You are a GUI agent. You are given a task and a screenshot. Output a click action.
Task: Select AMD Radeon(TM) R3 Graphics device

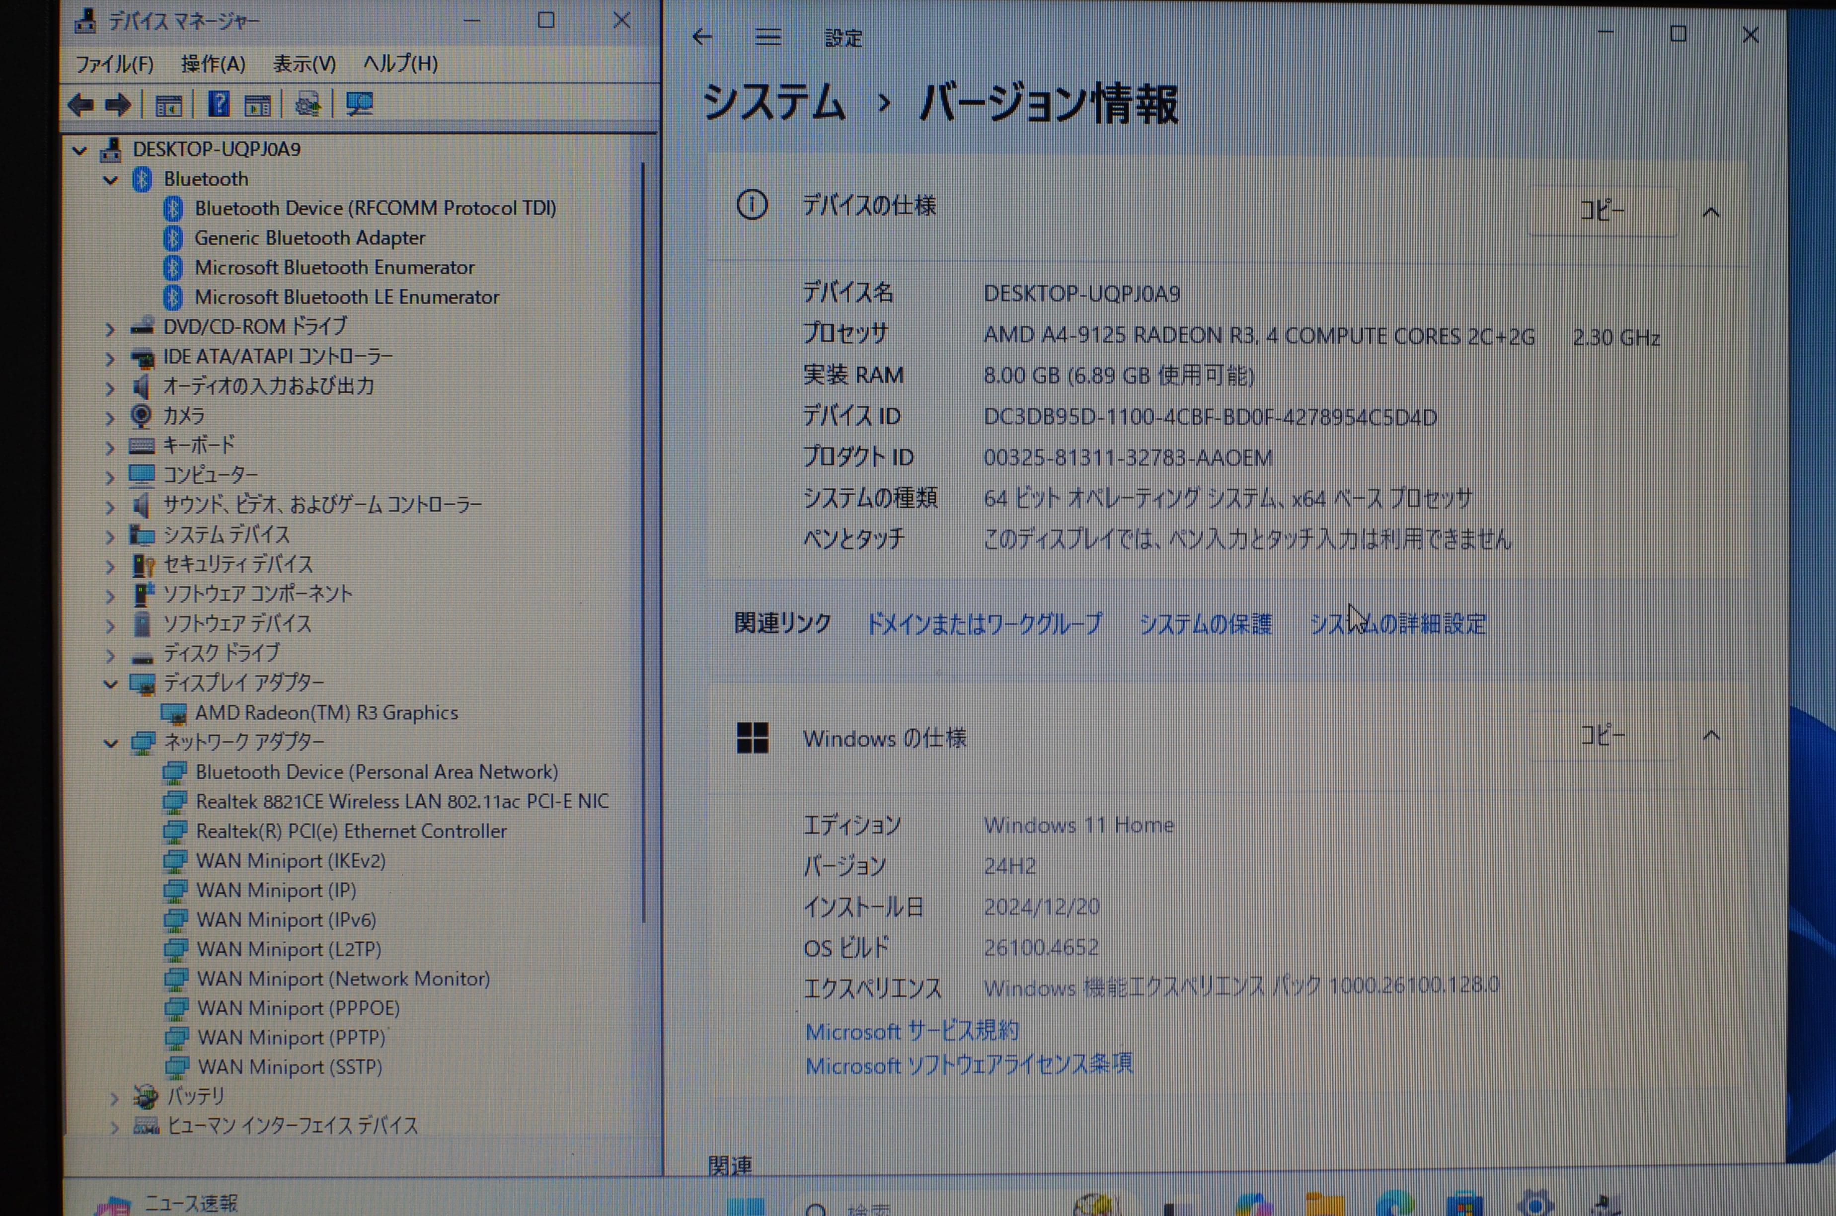coord(326,713)
